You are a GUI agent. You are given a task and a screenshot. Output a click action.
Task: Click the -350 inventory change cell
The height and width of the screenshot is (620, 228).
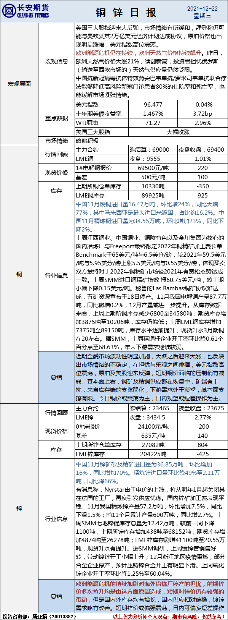pos(202,186)
